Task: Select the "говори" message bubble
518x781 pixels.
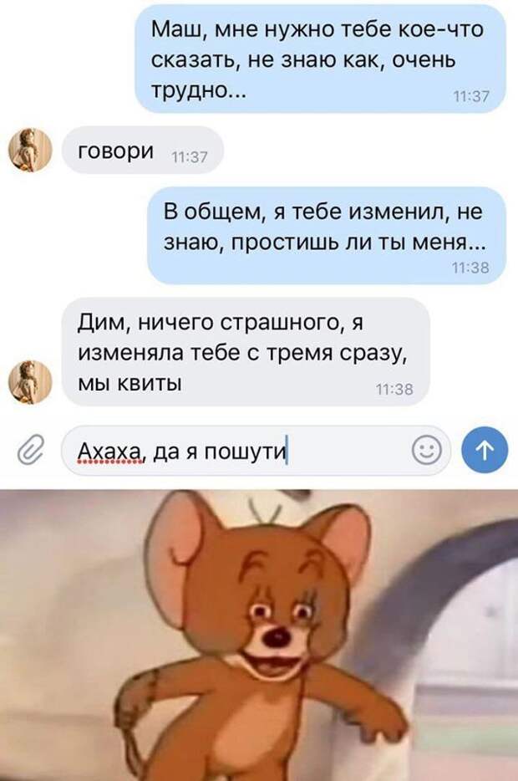Action: (143, 150)
